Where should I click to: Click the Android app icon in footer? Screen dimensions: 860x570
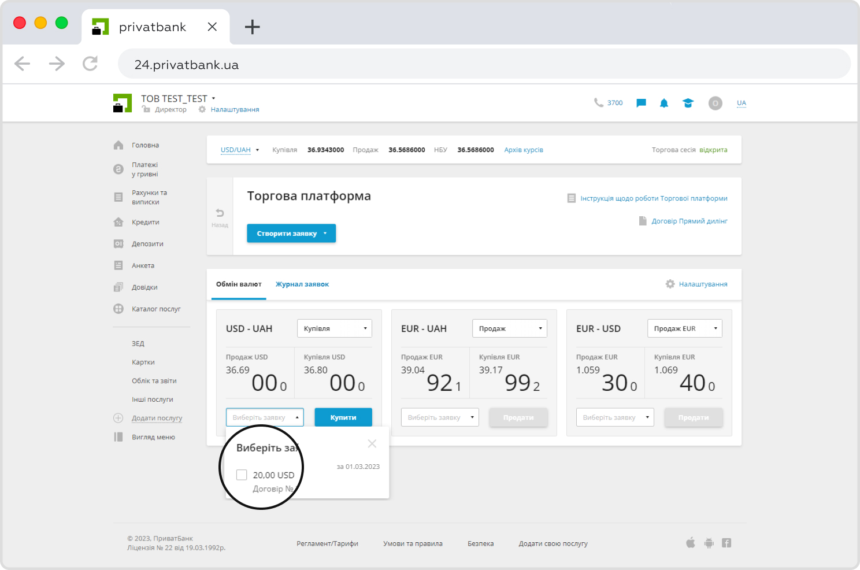coord(709,543)
